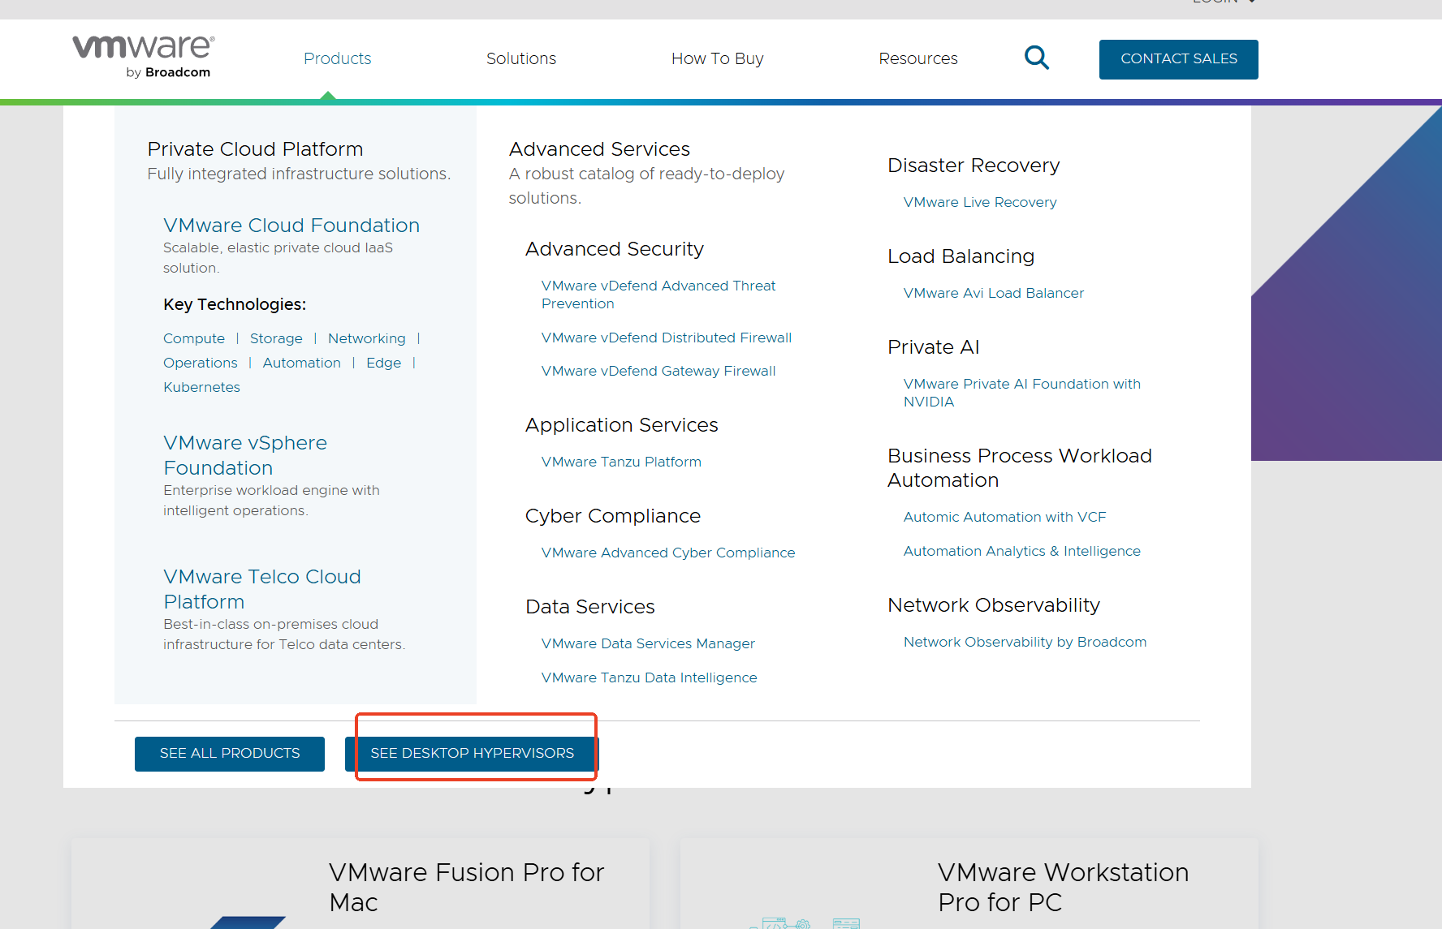Open the Storage technology link
The height and width of the screenshot is (929, 1442).
point(276,338)
